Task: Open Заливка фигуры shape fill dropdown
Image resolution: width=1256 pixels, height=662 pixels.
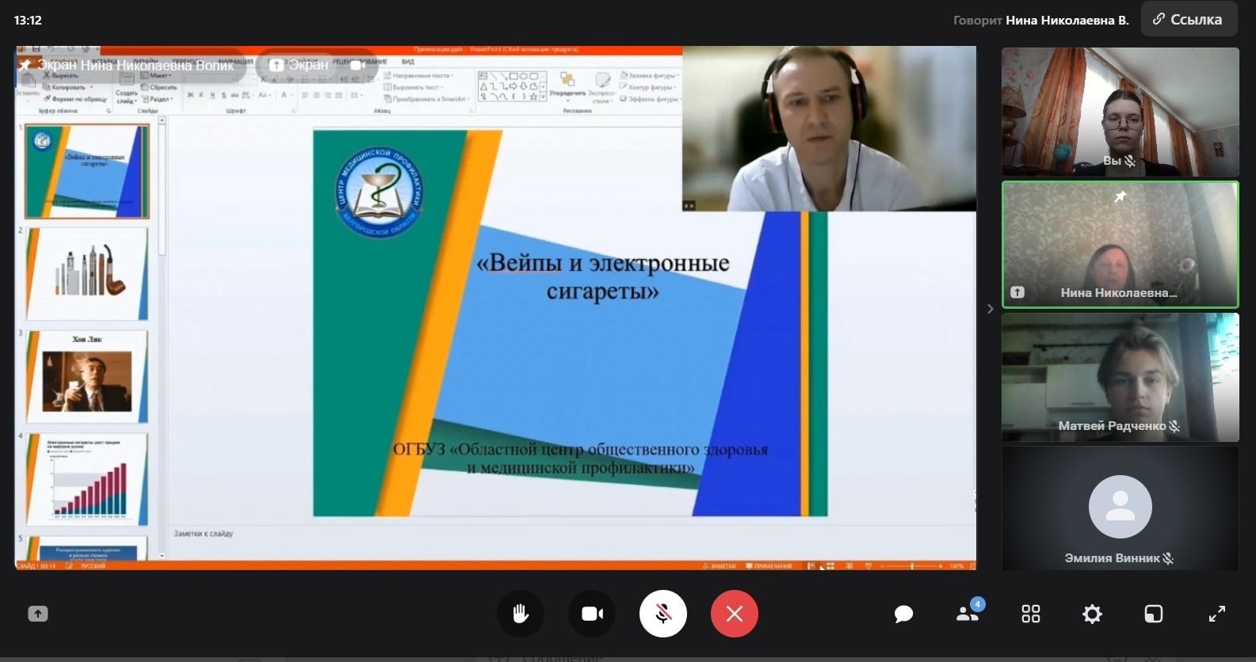Action: tap(648, 75)
